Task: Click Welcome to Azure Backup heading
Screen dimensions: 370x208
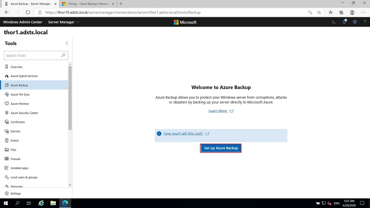Action: pyautogui.click(x=221, y=87)
